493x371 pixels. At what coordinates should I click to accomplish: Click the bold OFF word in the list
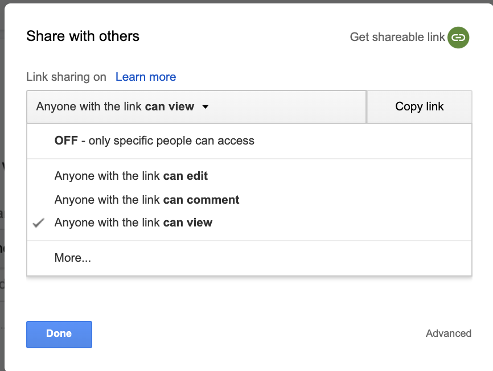tap(66, 141)
